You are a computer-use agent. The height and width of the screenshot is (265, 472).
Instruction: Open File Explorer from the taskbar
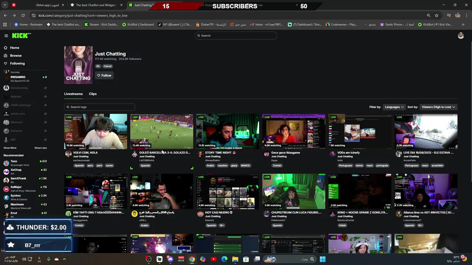235,259
